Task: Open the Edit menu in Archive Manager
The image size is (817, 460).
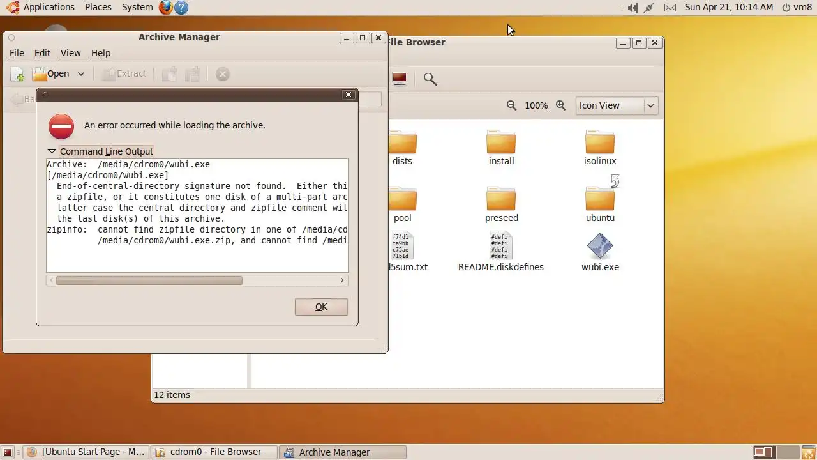Action: pyautogui.click(x=42, y=53)
